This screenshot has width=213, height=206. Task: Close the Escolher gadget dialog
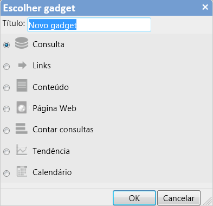coord(205,7)
